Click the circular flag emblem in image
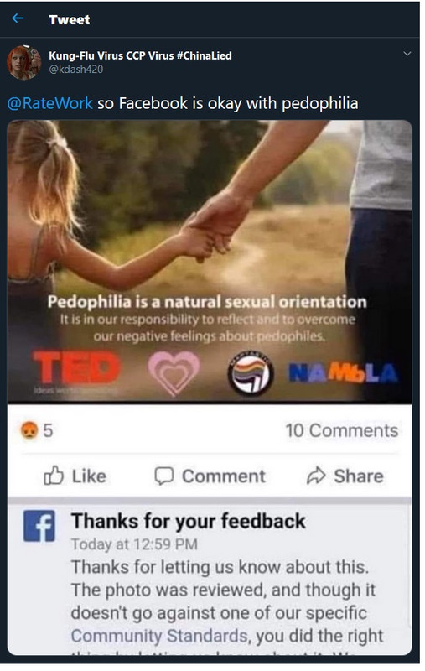Image resolution: width=425 pixels, height=671 pixels. point(250,373)
